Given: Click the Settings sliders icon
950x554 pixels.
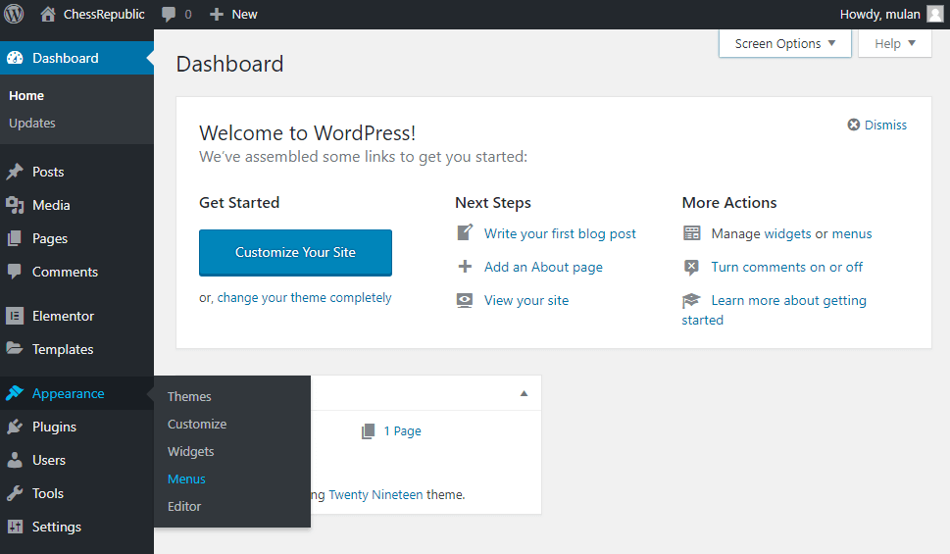Looking at the screenshot, I should pos(15,527).
